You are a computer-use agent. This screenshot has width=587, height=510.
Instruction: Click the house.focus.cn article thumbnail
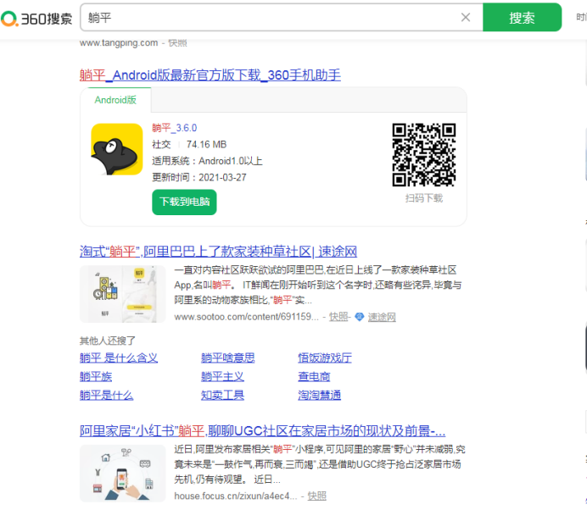point(123,473)
